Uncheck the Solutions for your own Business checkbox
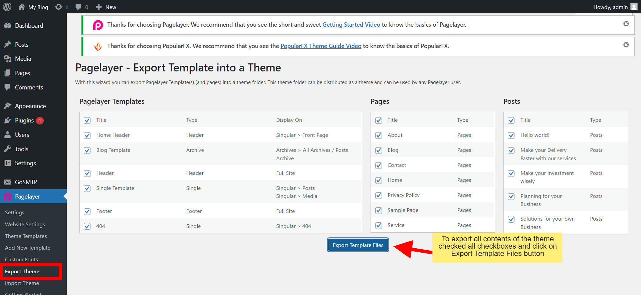641x295 pixels. (511, 219)
